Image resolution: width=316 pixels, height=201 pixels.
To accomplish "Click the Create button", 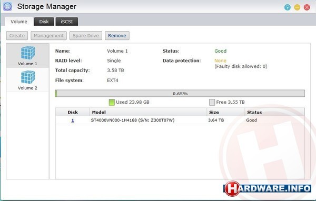I will tap(17, 36).
